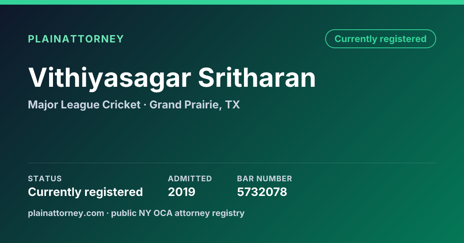This screenshot has width=464, height=243.
Task: Select the bar number 5732078
Action: coord(262,192)
